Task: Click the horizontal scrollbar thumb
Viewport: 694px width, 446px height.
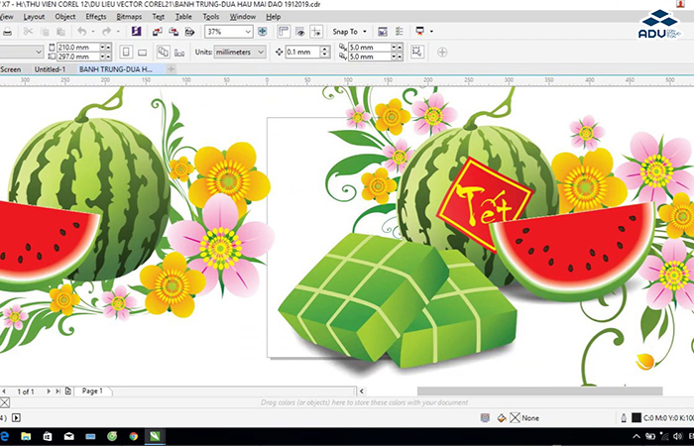Action: [540, 391]
